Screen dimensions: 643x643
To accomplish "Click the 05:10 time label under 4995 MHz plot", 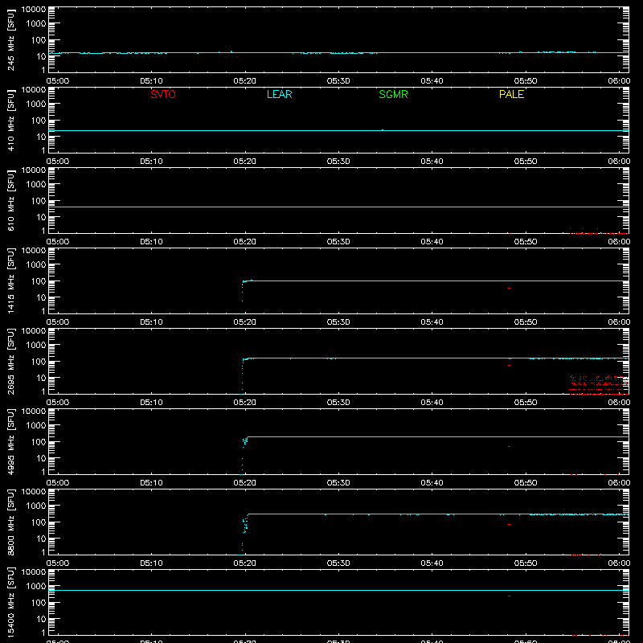I will point(151,483).
